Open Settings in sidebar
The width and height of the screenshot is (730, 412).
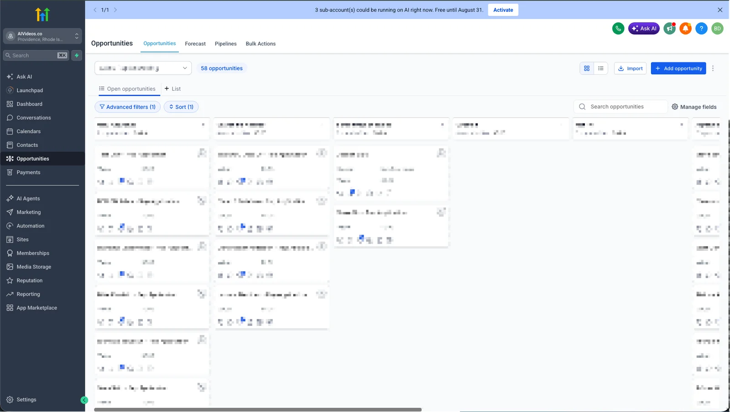[21, 400]
